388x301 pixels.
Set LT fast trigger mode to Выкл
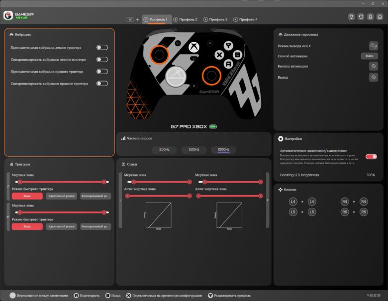point(27,196)
